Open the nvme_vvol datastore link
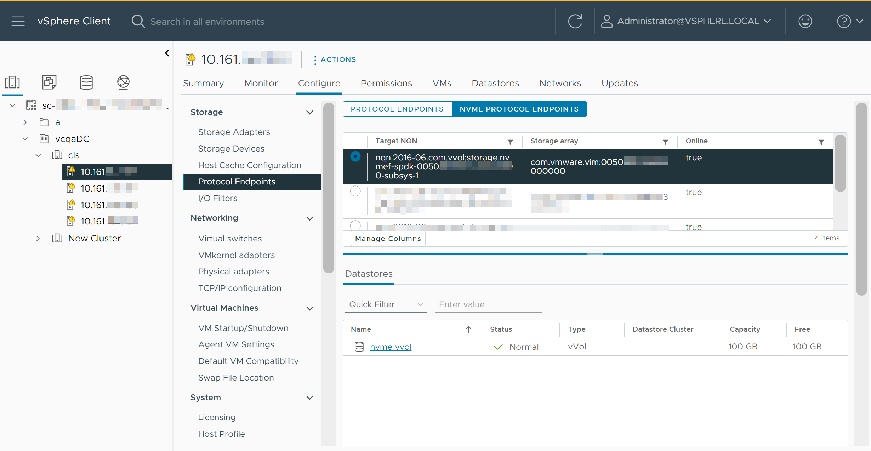Screen dimensions: 871x451 (x=391, y=347)
